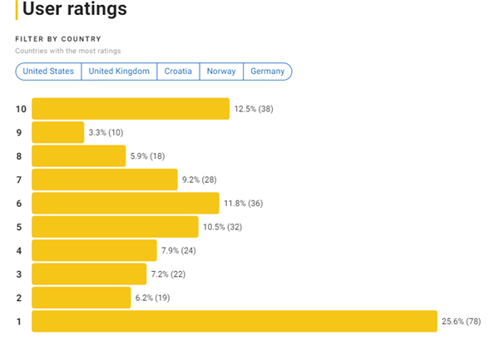Click the 10.5% (32) label
Screen dimensions: 499x340
pos(222,227)
